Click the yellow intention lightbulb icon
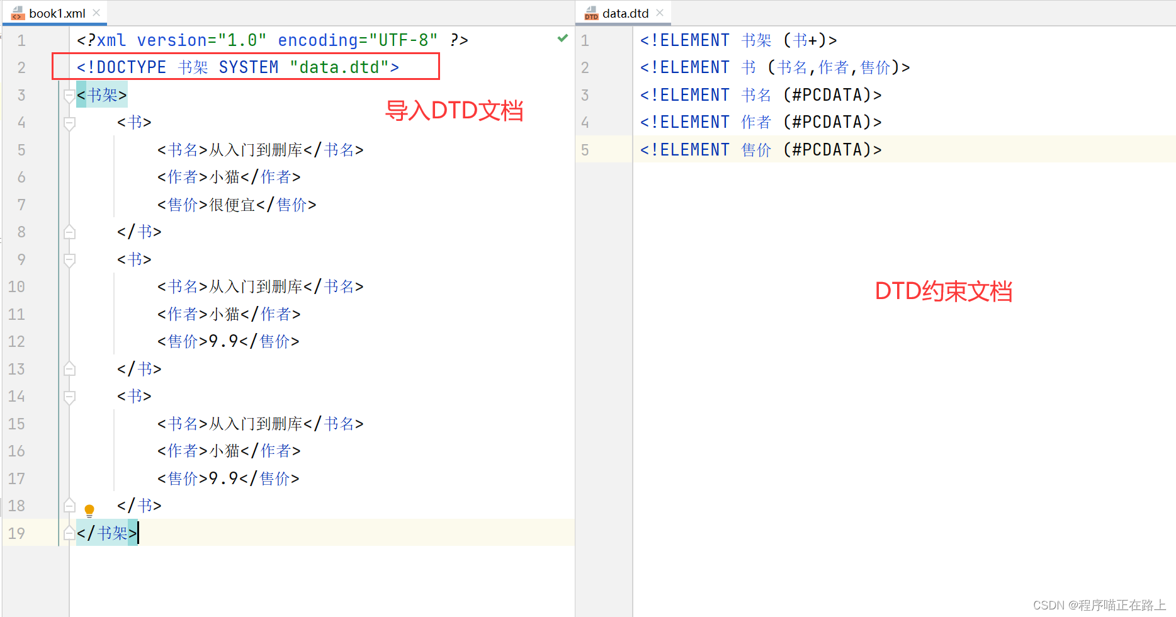Viewport: 1176px width, 617px height. 89,510
